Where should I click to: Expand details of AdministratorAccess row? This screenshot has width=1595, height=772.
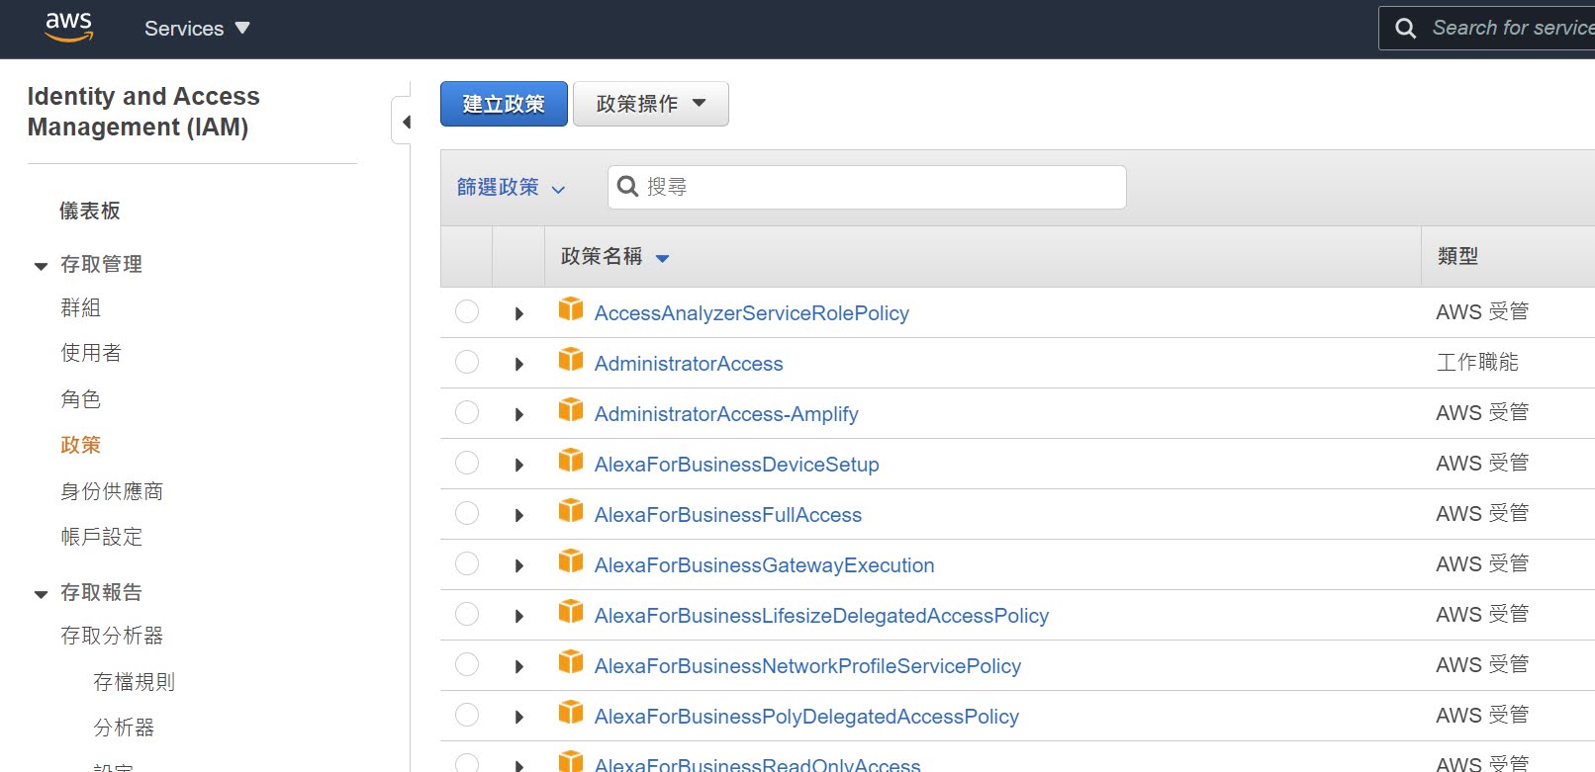[x=519, y=364]
